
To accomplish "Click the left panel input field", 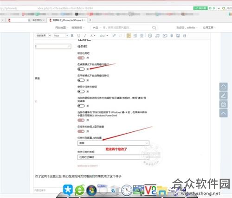I will click(53, 46).
